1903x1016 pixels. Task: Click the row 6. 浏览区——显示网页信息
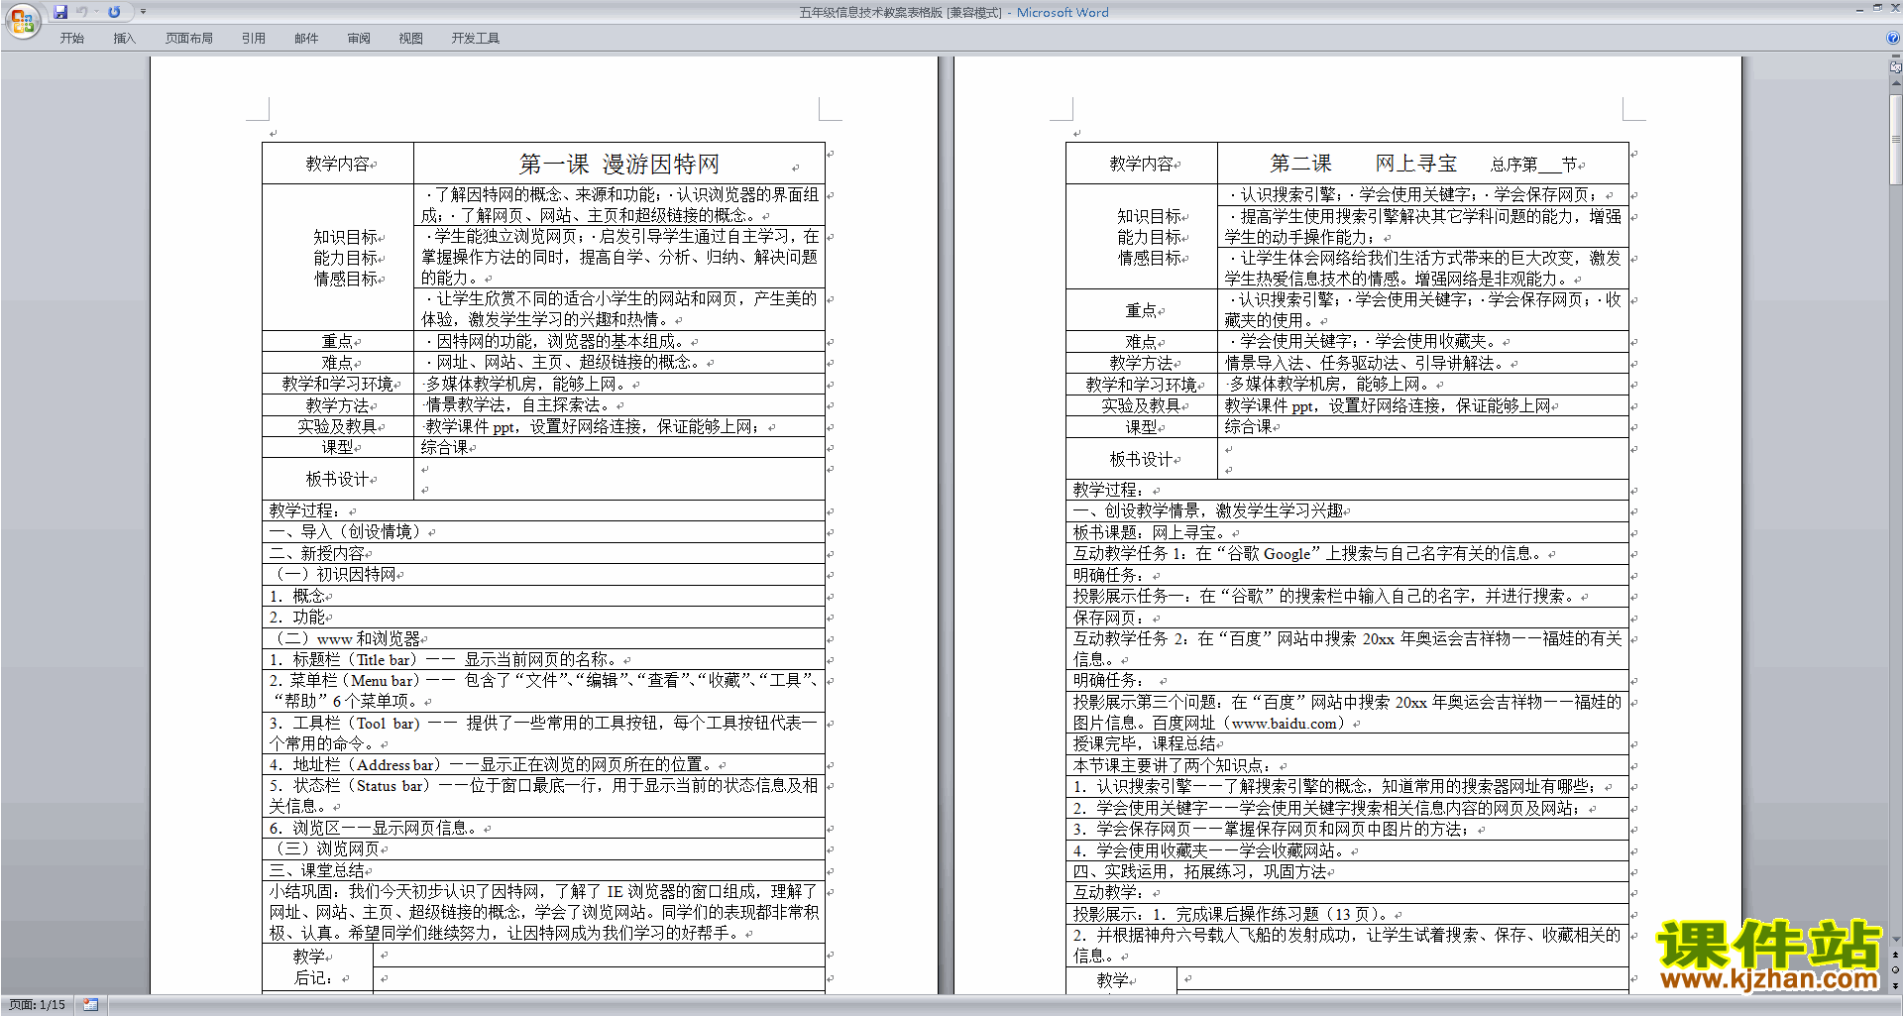point(543,828)
